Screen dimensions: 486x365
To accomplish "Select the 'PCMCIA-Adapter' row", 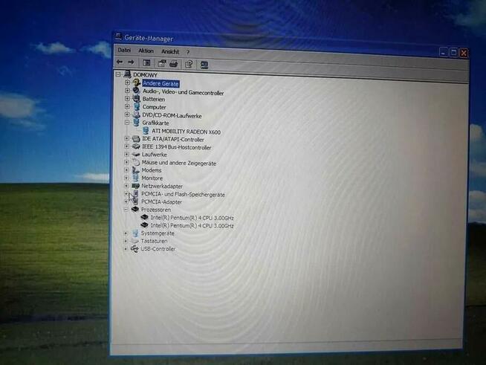I will click(x=161, y=202).
